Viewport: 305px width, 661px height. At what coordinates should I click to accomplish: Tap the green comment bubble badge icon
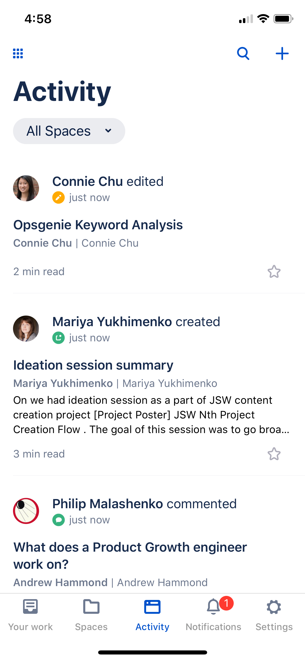[59, 520]
